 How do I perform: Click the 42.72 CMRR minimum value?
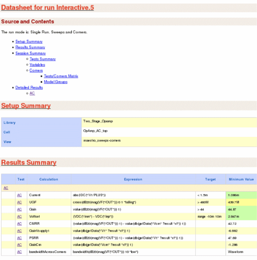[232, 224]
